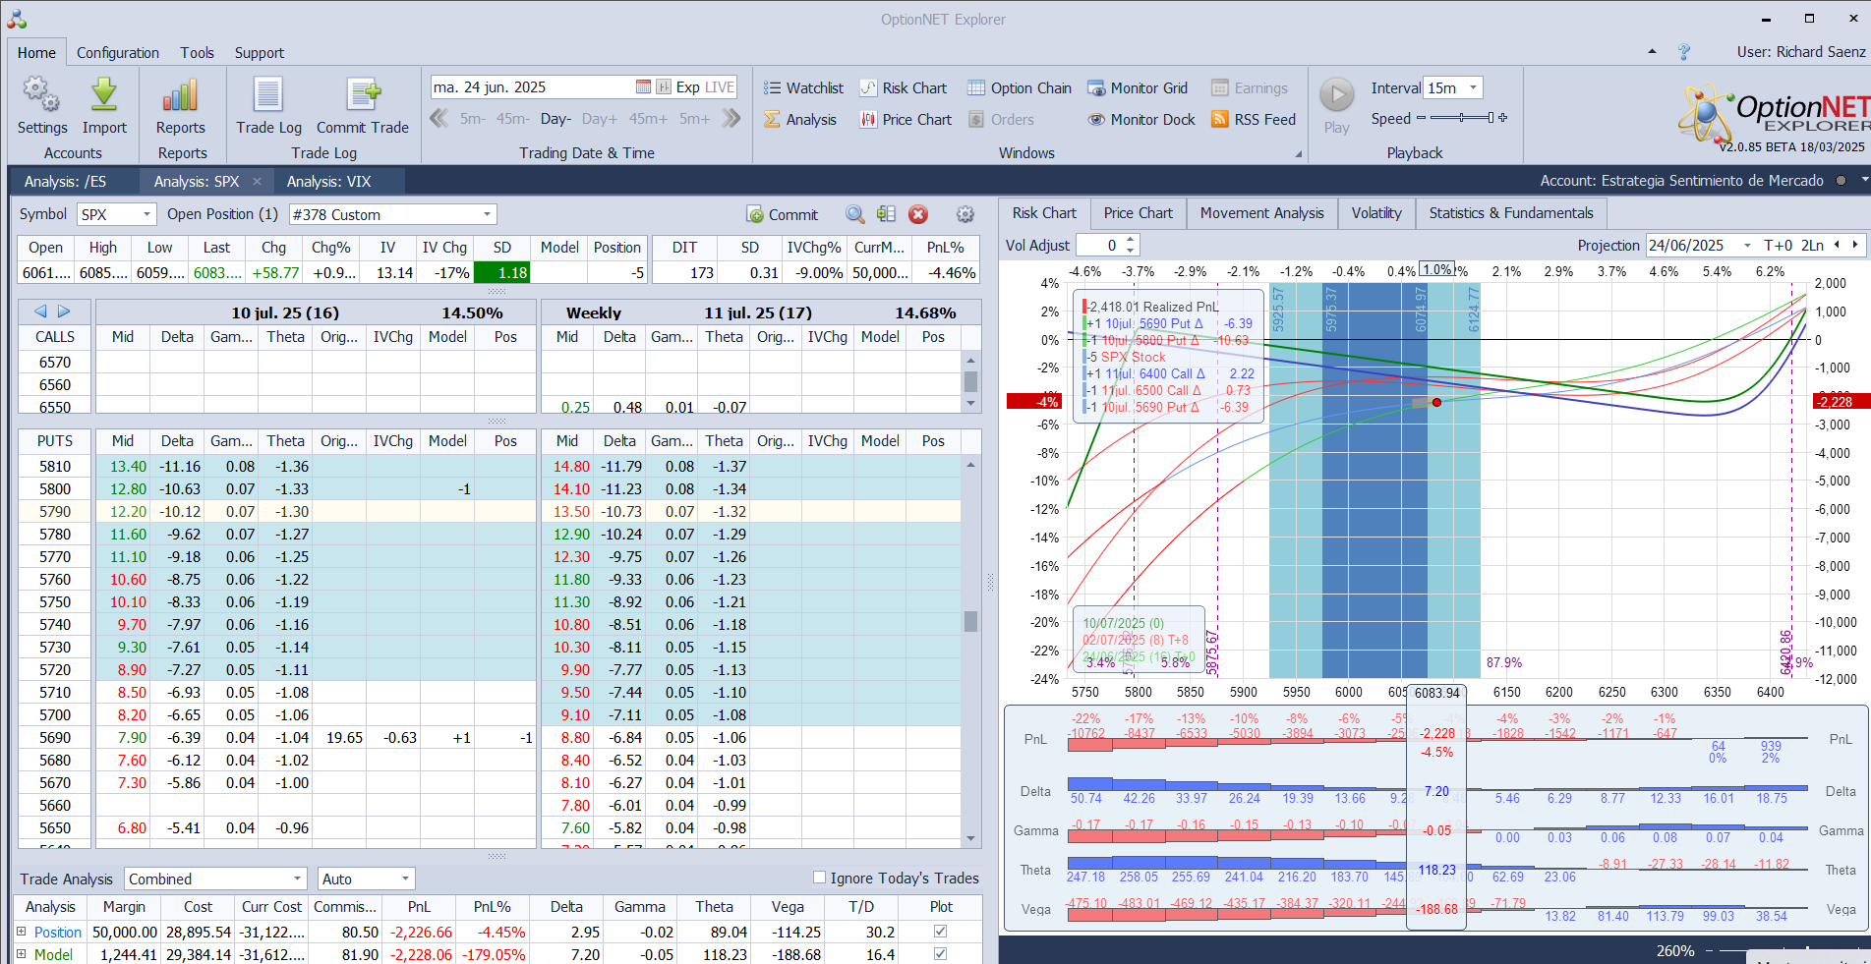Switch to the Analysis: /ES tab

click(65, 181)
